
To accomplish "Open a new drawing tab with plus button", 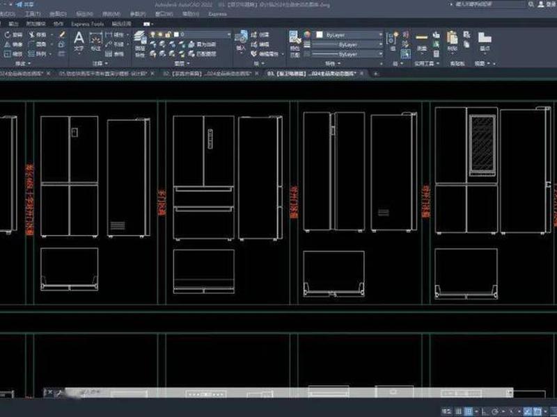I will 375,74.
